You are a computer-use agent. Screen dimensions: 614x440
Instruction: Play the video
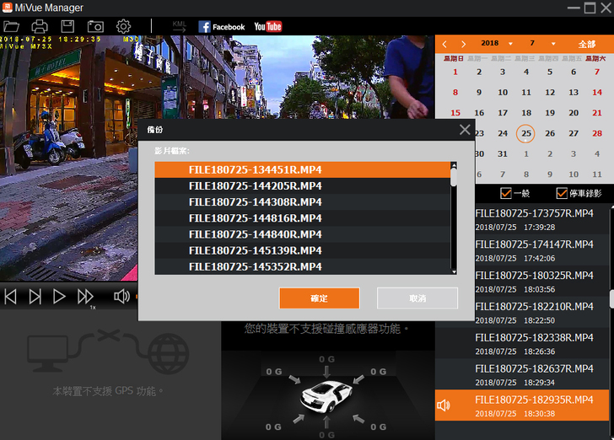[59, 297]
